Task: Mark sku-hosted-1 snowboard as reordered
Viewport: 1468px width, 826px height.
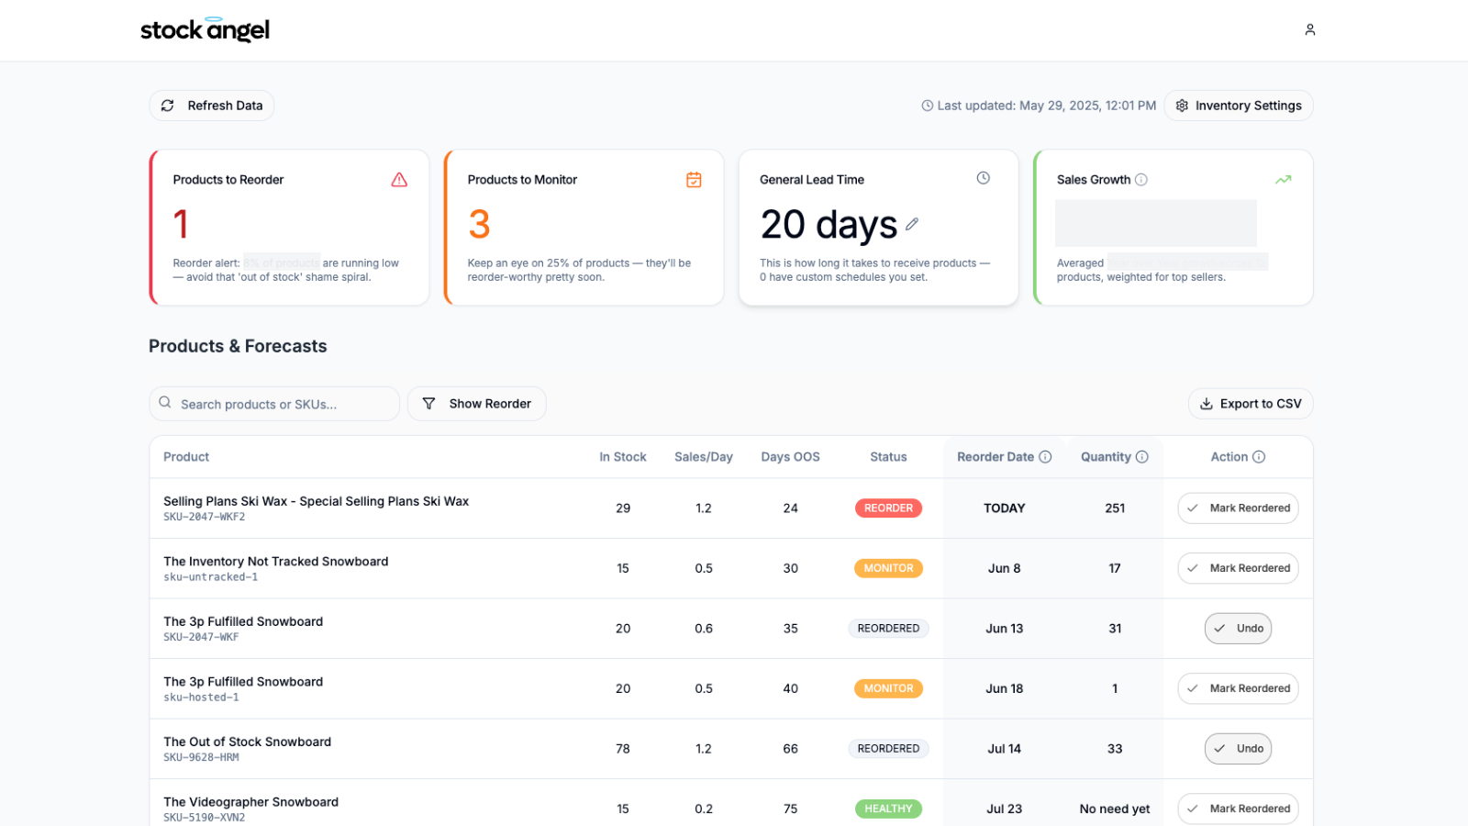Action: pyautogui.click(x=1238, y=688)
